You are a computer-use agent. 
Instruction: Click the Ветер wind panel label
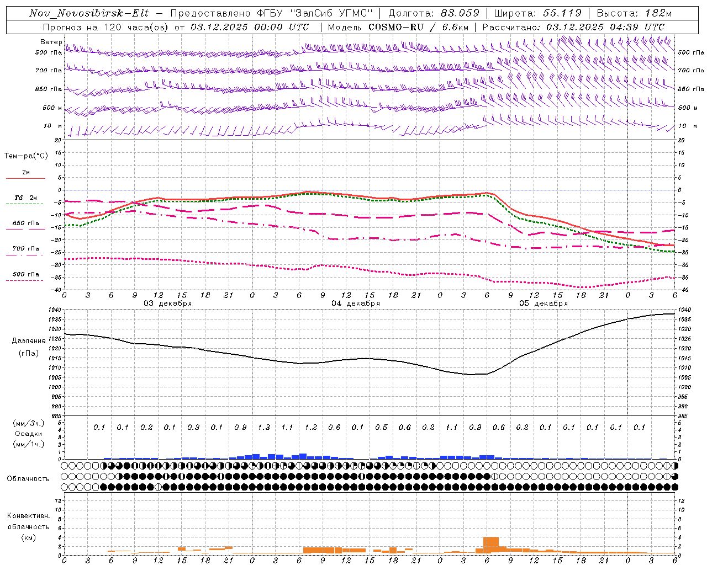click(x=51, y=42)
